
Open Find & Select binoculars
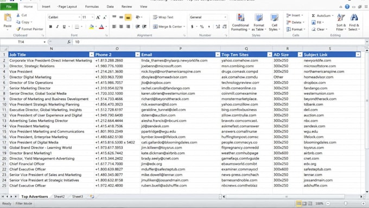[x=354, y=22]
